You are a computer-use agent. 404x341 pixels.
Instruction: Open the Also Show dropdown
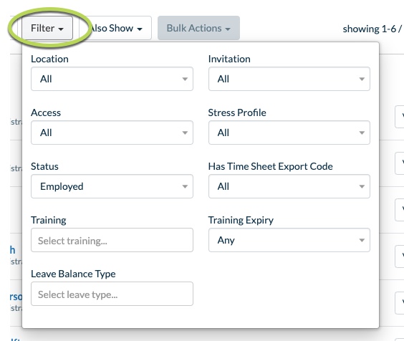pos(115,28)
